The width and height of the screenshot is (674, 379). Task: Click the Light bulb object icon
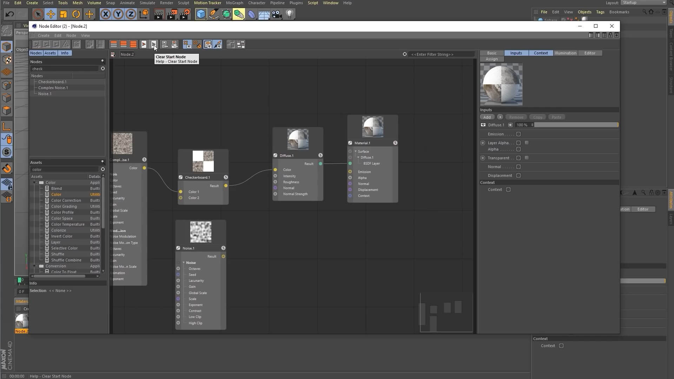(290, 14)
